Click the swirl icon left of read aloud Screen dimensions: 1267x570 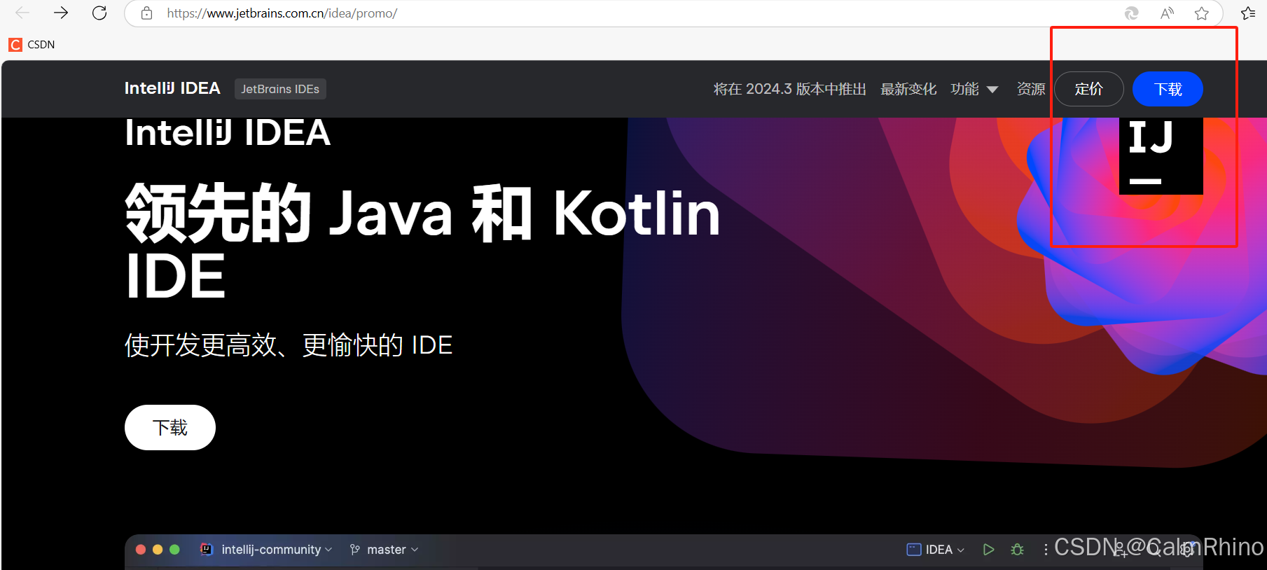click(x=1132, y=13)
